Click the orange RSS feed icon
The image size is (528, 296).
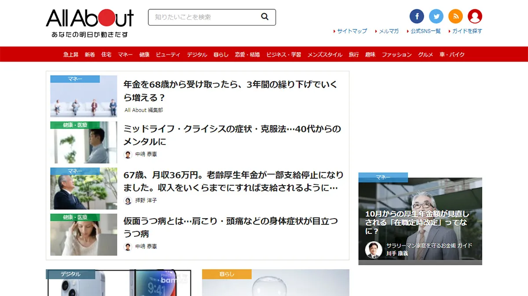click(x=455, y=17)
